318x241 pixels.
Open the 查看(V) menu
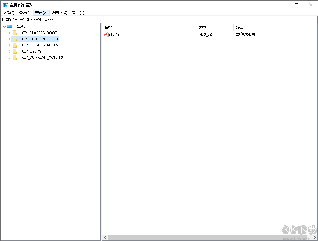pos(41,13)
